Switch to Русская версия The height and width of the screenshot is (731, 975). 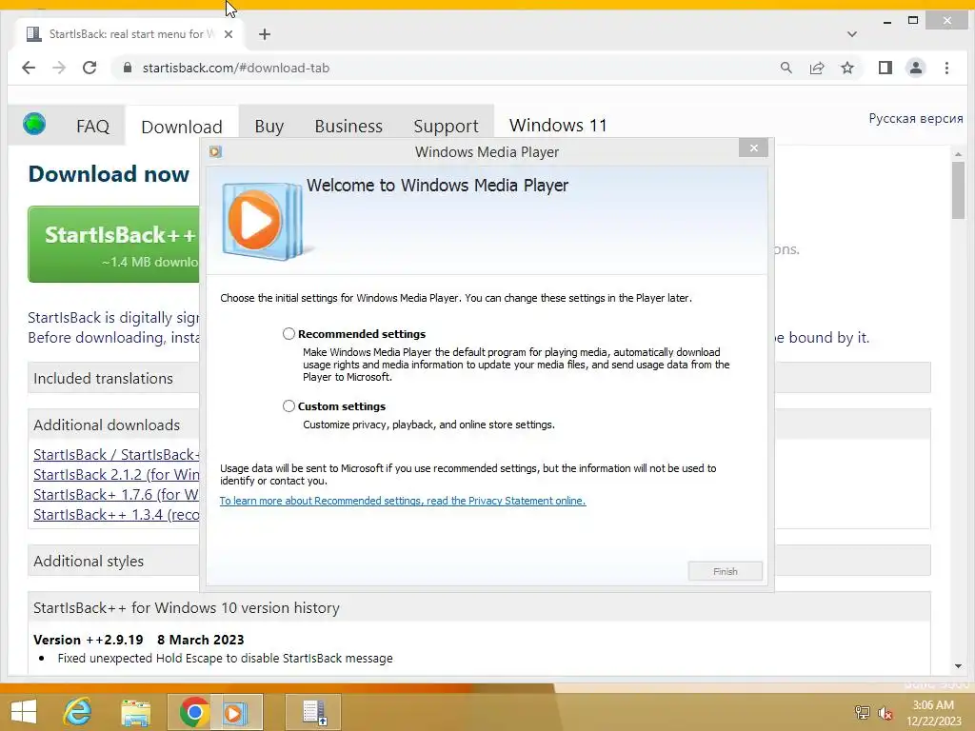coord(915,118)
